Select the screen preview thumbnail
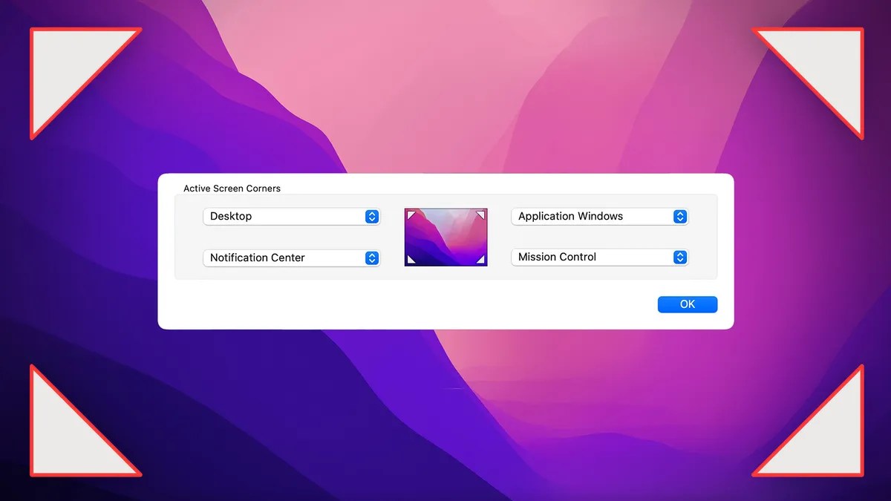The width and height of the screenshot is (891, 501). 446,237
